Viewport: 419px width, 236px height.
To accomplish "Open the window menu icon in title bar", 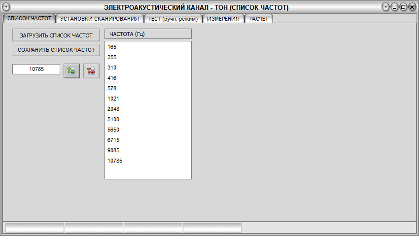I will pyautogui.click(x=7, y=7).
